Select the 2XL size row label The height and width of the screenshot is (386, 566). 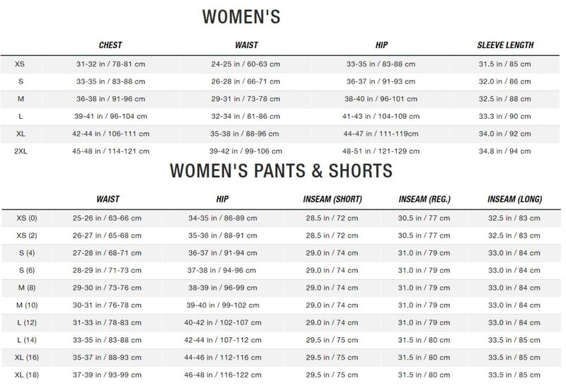pos(21,151)
